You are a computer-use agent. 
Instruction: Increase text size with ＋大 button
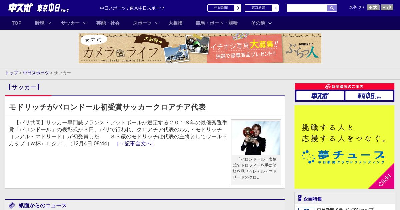click(373, 7)
